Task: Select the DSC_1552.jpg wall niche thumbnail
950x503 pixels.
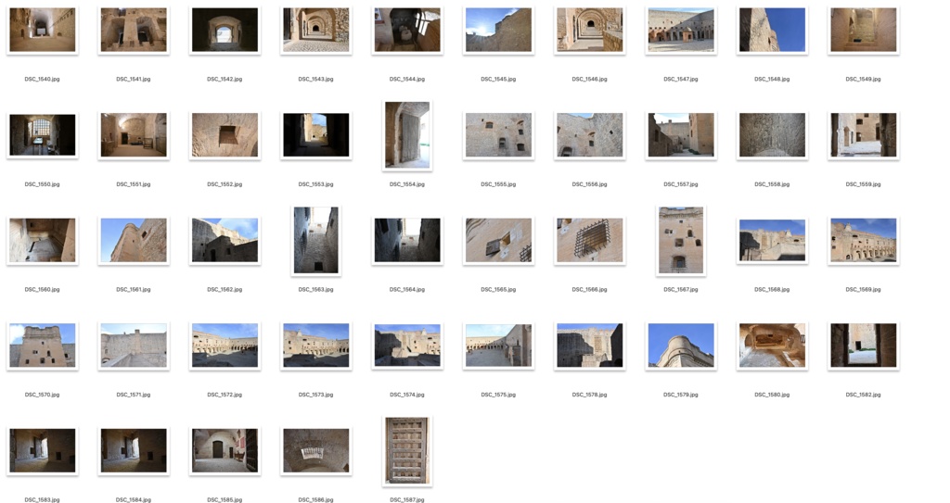Action: [x=225, y=135]
